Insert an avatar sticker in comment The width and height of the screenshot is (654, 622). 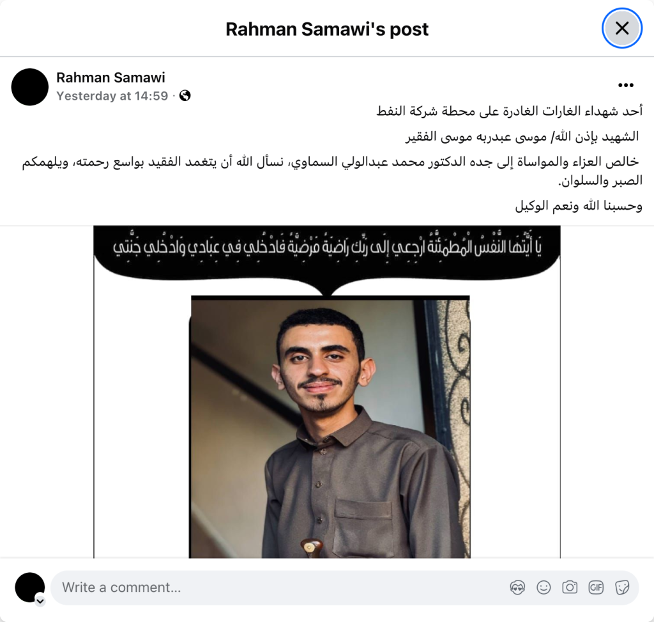(517, 587)
